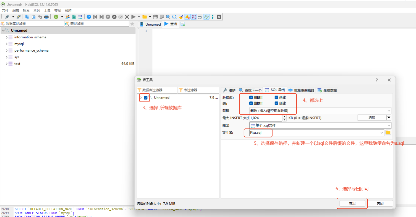
Task: Open the session manager connect icon
Action: (7, 17)
